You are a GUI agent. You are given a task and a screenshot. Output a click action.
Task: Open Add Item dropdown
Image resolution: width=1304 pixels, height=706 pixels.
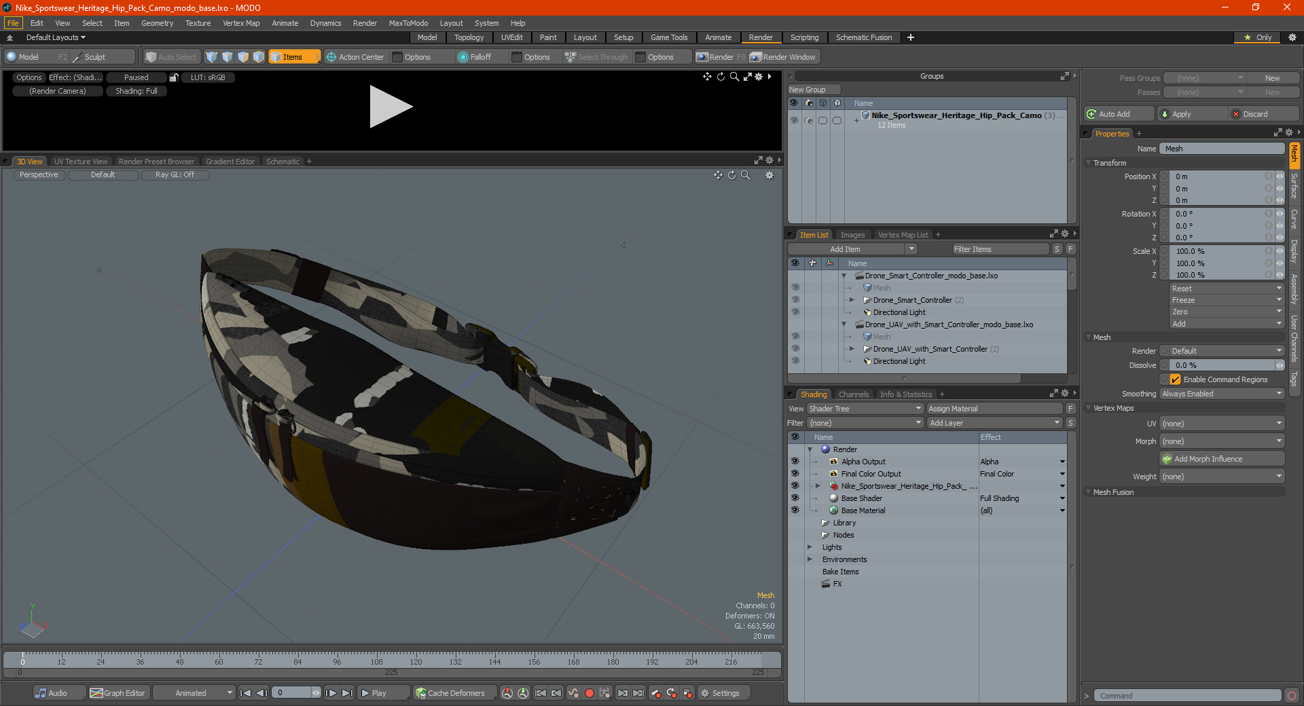(x=852, y=249)
